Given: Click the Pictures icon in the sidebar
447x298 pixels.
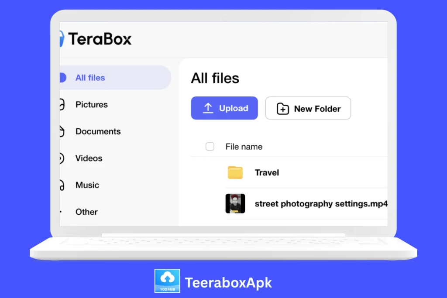Looking at the screenshot, I should coord(62,105).
